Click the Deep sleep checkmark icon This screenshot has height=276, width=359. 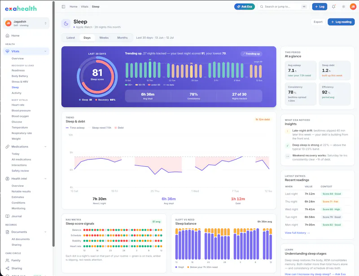coord(287,146)
